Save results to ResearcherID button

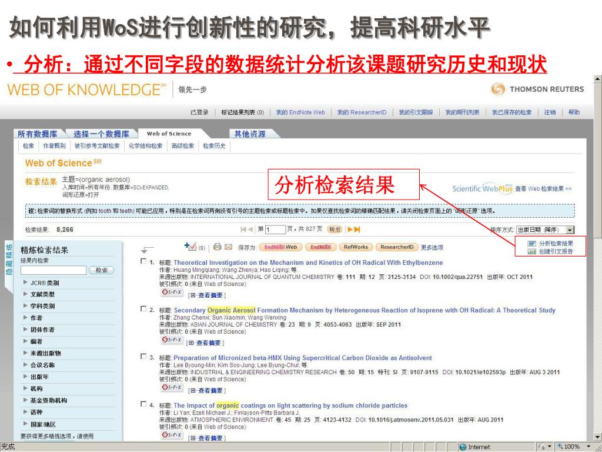397,247
